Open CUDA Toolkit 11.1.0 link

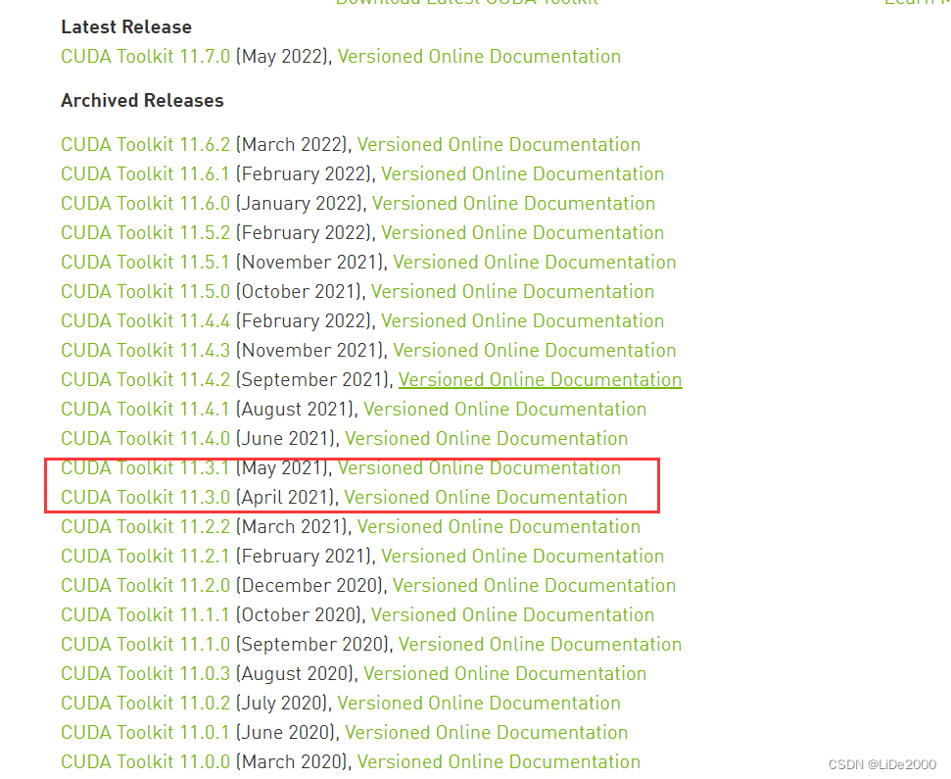(x=146, y=645)
